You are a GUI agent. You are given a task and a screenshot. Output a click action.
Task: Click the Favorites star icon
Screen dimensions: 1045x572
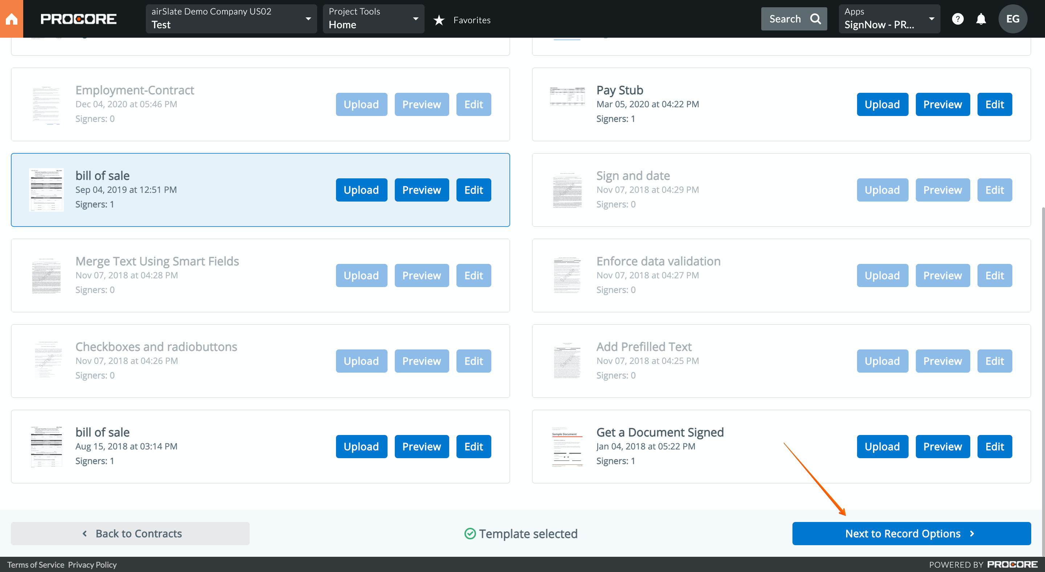[x=439, y=20]
